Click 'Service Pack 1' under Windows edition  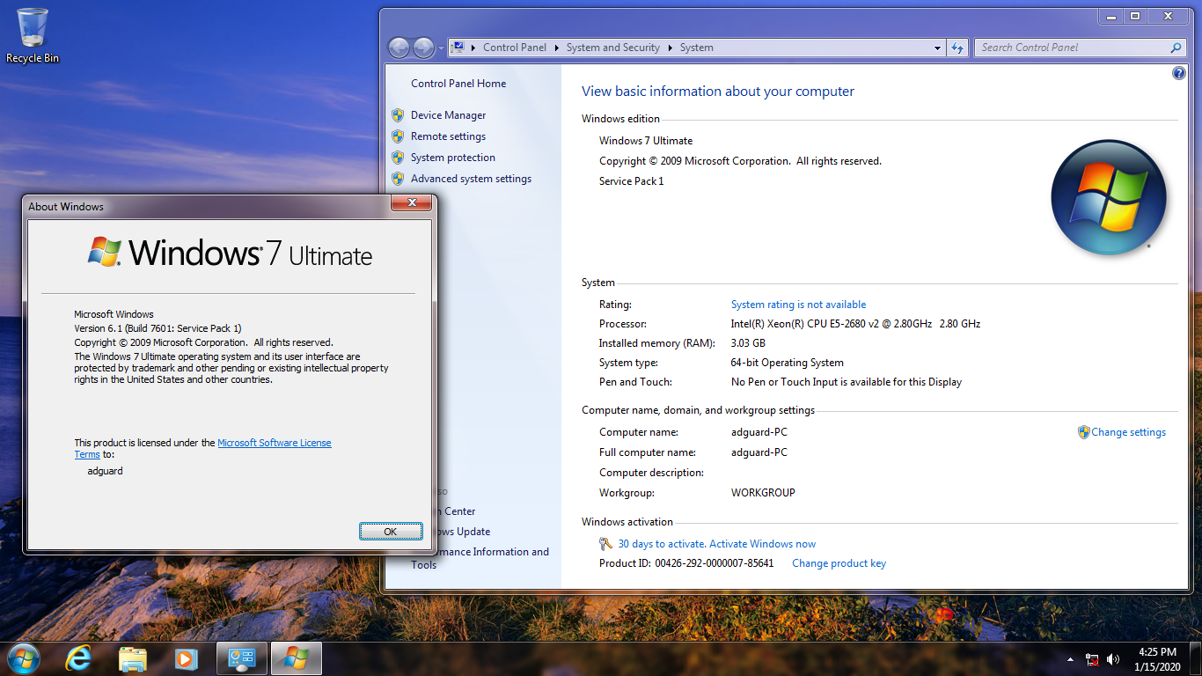point(632,181)
